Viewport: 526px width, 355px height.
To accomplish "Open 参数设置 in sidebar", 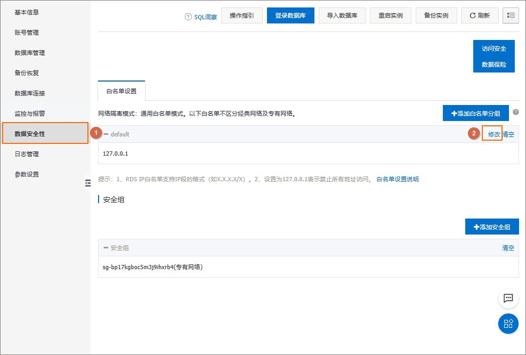I will coord(27,174).
